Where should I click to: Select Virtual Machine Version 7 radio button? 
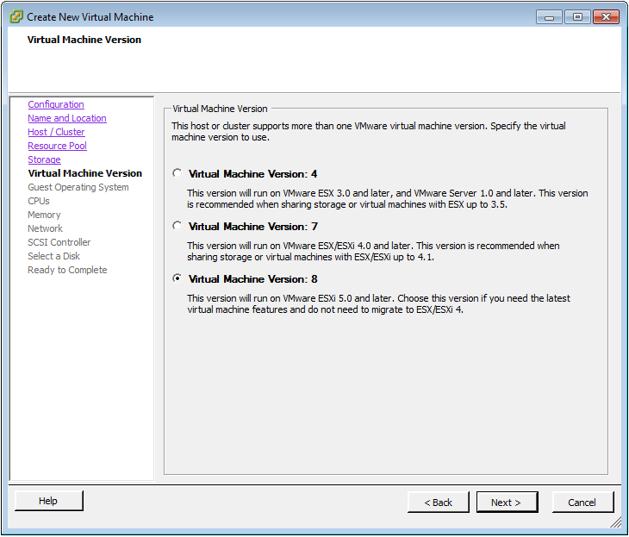tap(177, 226)
